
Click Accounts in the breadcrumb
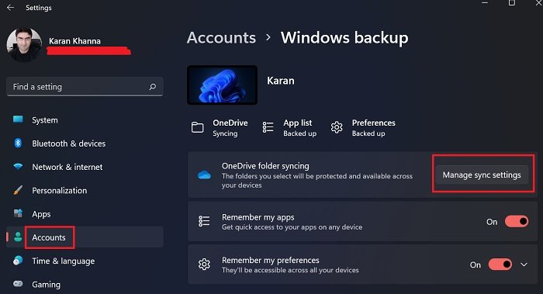coord(221,37)
